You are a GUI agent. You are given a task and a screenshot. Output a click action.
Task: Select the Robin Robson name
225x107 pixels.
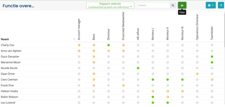(x=10, y=97)
